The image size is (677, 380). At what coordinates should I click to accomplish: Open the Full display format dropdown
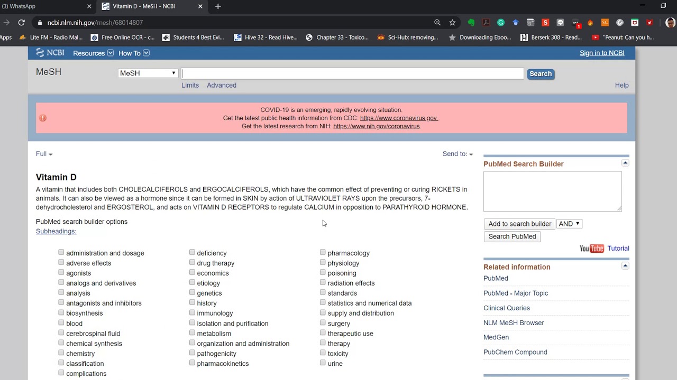[x=44, y=154]
